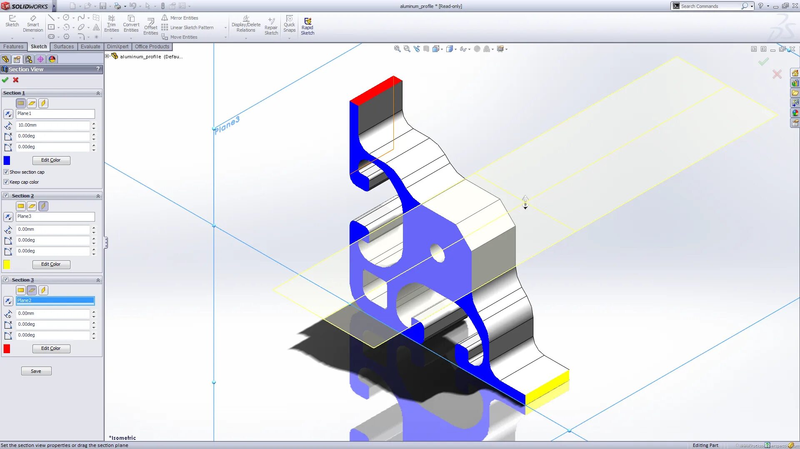The image size is (800, 449).
Task: Click the red X to cancel section view
Action: point(16,80)
